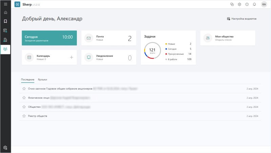Open the KA user avatar menu

pyautogui.click(x=264, y=4)
